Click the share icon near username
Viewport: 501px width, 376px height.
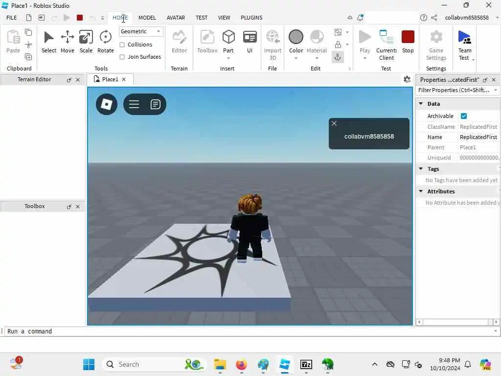(434, 18)
